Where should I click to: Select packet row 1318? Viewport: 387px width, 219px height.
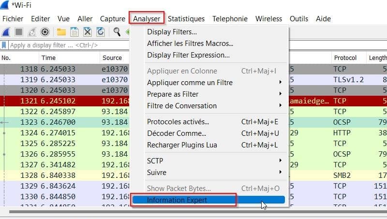pyautogui.click(x=65, y=69)
